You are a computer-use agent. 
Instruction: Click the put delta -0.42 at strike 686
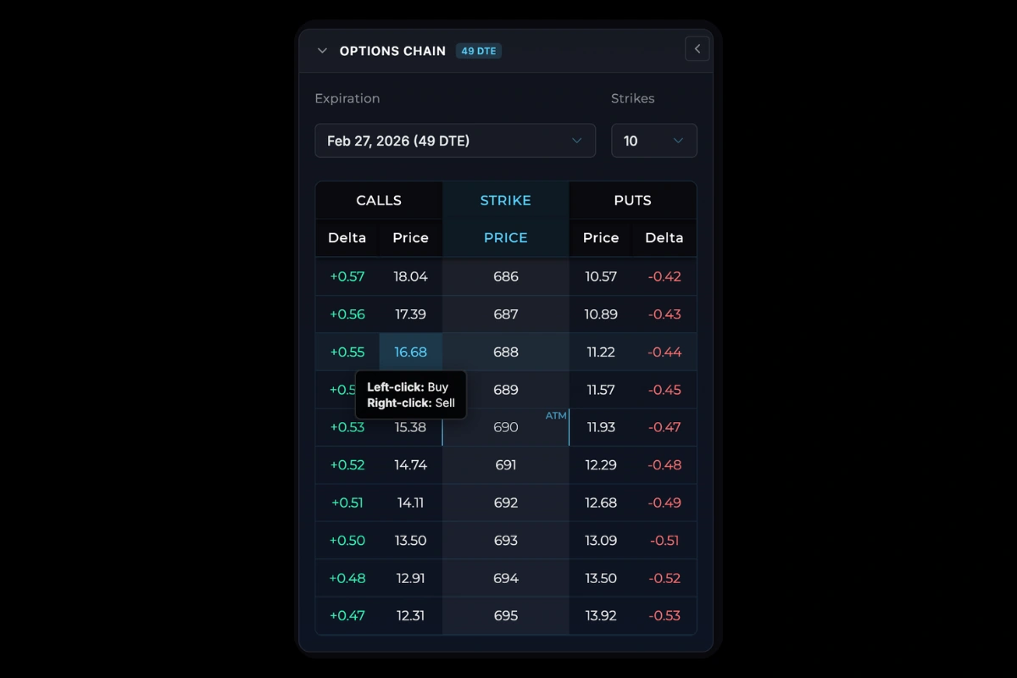(664, 276)
